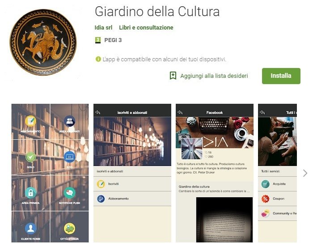This screenshot has height=246, width=313.
Task: Click the green PEGI 3 rating badge
Action: [97, 40]
